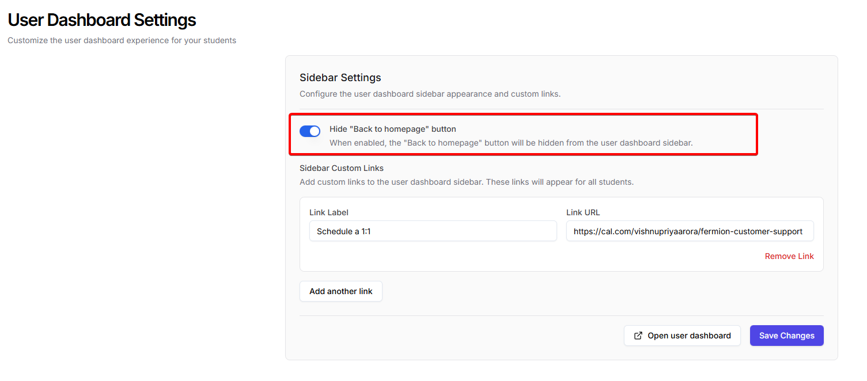Viewport: 867px width, 381px height.
Task: Remove the Schedule a 1:1 custom link
Action: [x=789, y=256]
